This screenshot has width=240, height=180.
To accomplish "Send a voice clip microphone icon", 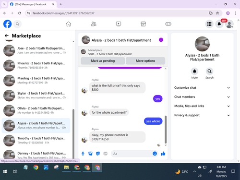I will [x=83, y=154].
